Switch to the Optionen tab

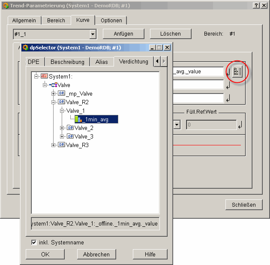click(x=111, y=20)
